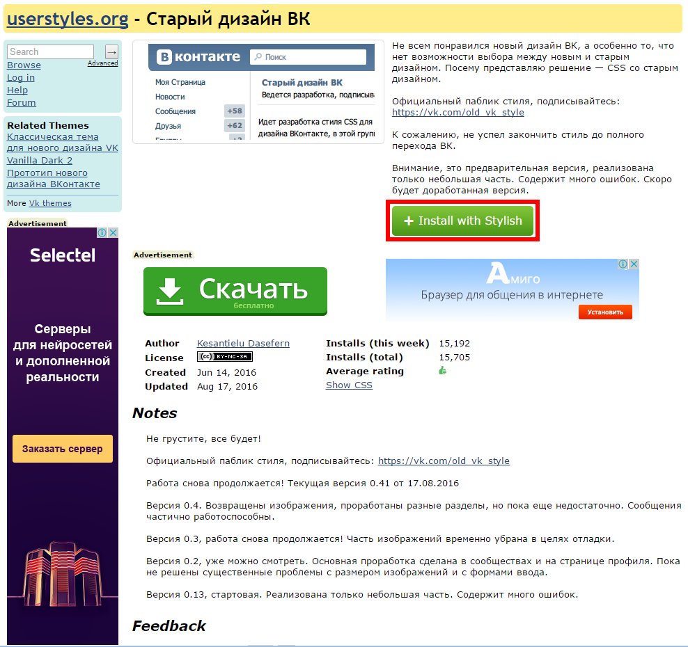This screenshot has width=688, height=647.
Task: Open author Kesantielu Dasefern profile
Action: coord(243,343)
